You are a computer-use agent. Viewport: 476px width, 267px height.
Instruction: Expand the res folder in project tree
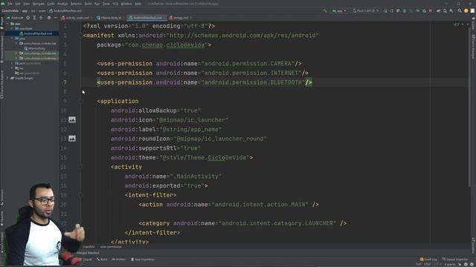(12, 68)
